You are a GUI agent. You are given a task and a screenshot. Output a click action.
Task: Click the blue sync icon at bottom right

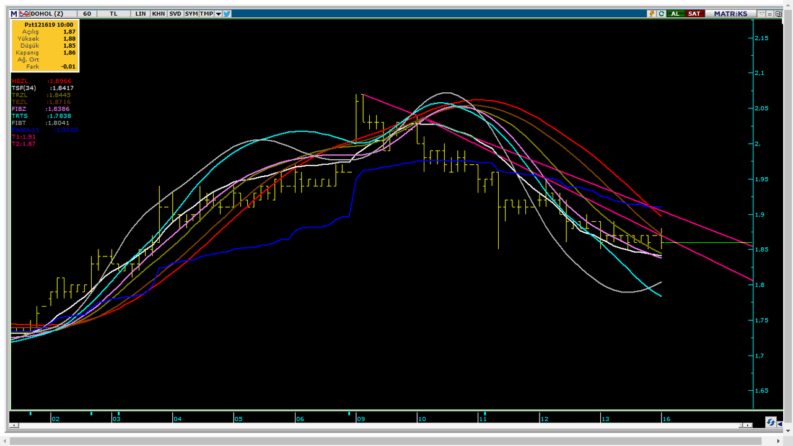(771, 422)
